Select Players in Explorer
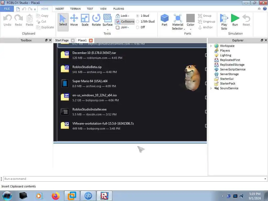Image resolution: width=268 pixels, height=201 pixels. (225, 51)
